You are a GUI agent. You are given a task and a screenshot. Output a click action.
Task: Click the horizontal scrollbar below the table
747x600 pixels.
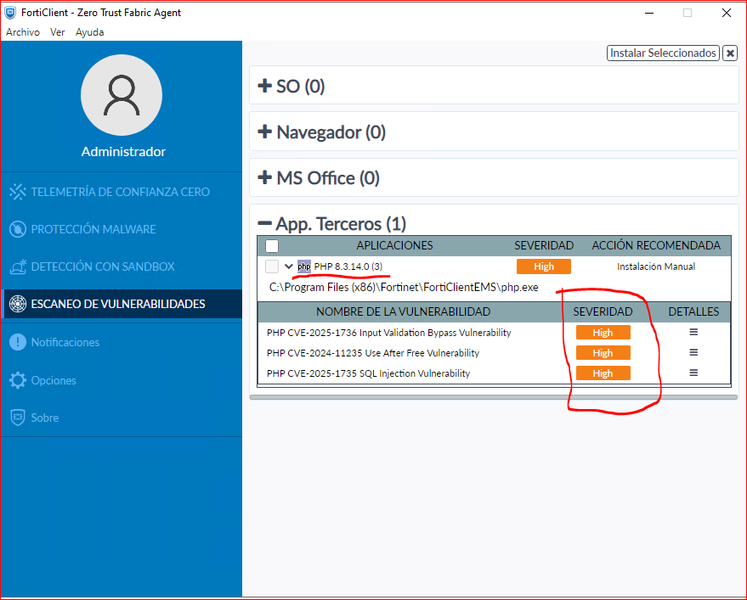(x=493, y=397)
